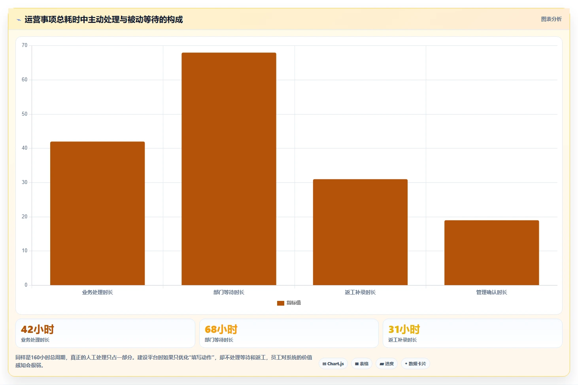Open the 42小时 业务处理时长 card
This screenshot has width=578, height=385.
(105, 333)
